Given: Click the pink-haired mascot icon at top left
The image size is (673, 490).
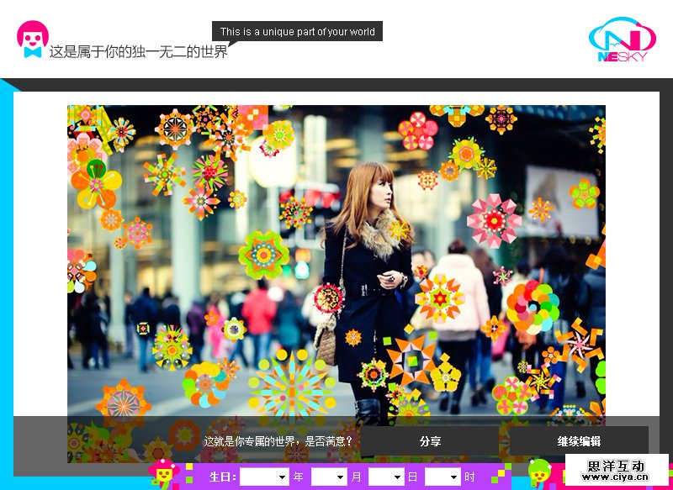Looking at the screenshot, I should click(x=32, y=39).
